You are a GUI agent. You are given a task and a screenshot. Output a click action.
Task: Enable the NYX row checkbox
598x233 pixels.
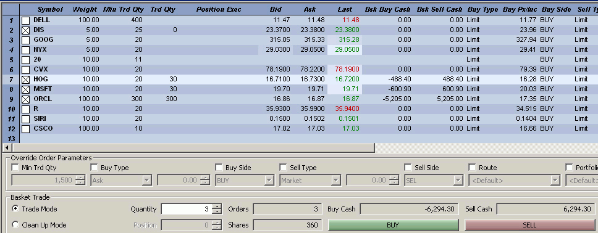[x=25, y=51]
